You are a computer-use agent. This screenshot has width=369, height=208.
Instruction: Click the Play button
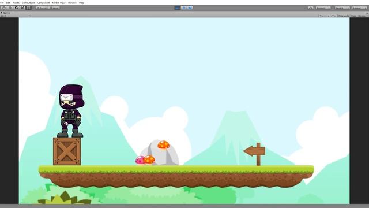178,8
